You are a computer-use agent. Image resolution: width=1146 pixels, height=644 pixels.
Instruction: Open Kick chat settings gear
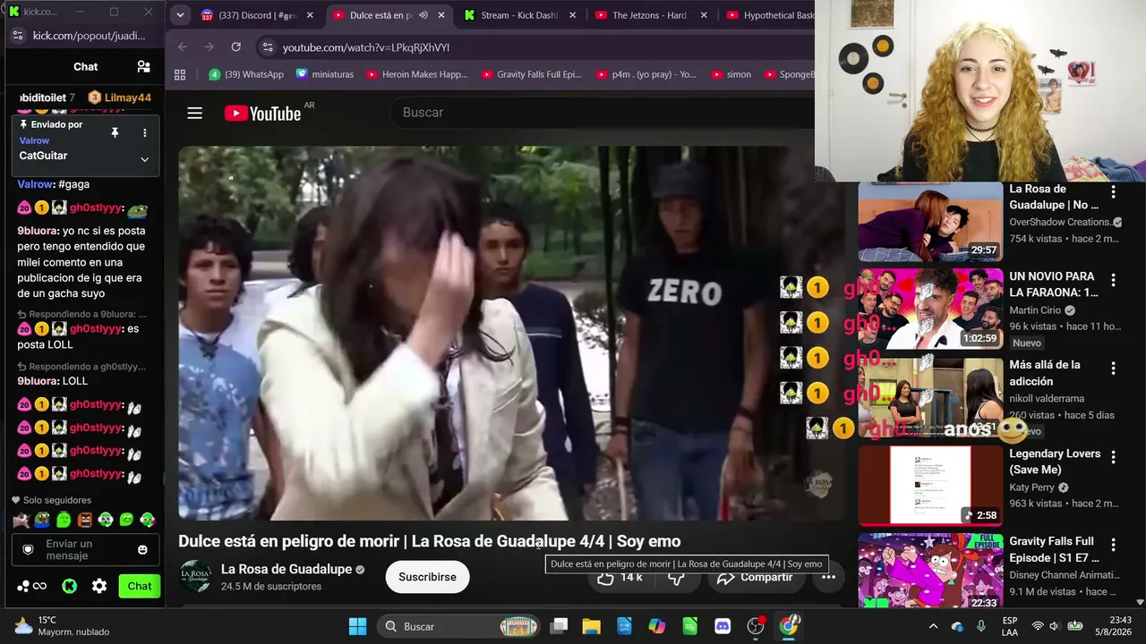(x=99, y=586)
